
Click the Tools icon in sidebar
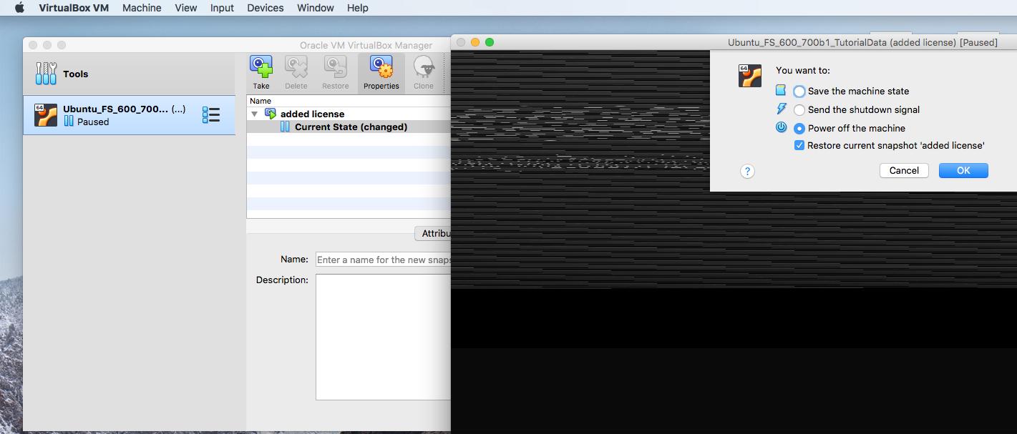coord(47,74)
